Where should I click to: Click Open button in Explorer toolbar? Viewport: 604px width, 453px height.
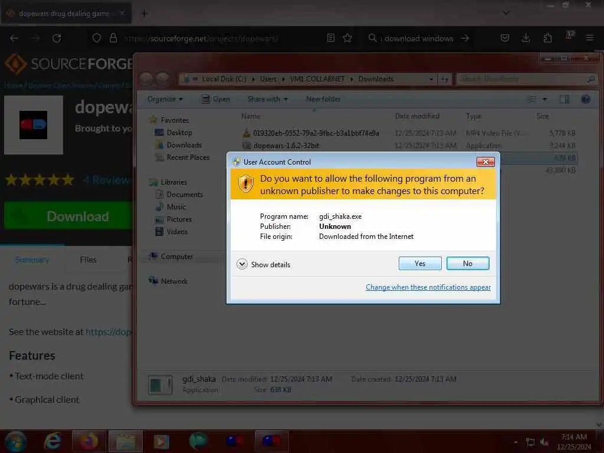(216, 99)
